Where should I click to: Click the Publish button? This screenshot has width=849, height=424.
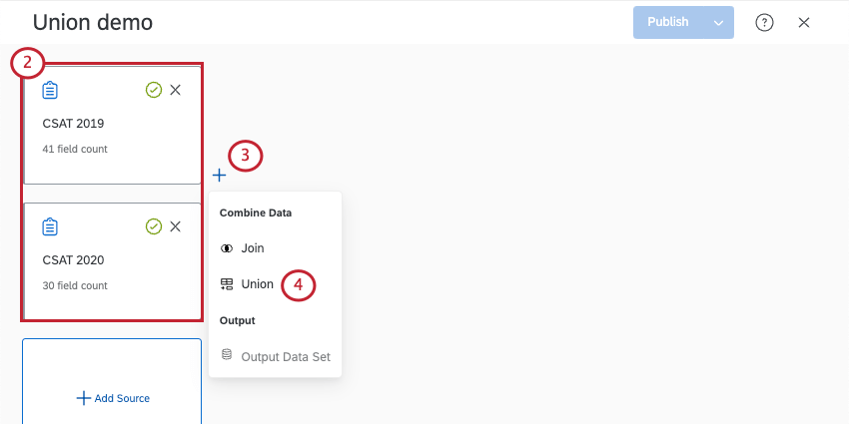pos(667,22)
